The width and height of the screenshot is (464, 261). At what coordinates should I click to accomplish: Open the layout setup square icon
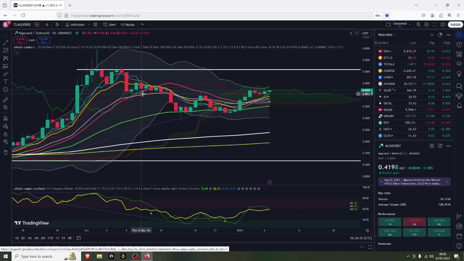point(388,25)
